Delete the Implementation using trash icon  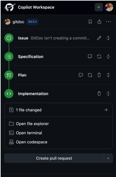[99, 94]
